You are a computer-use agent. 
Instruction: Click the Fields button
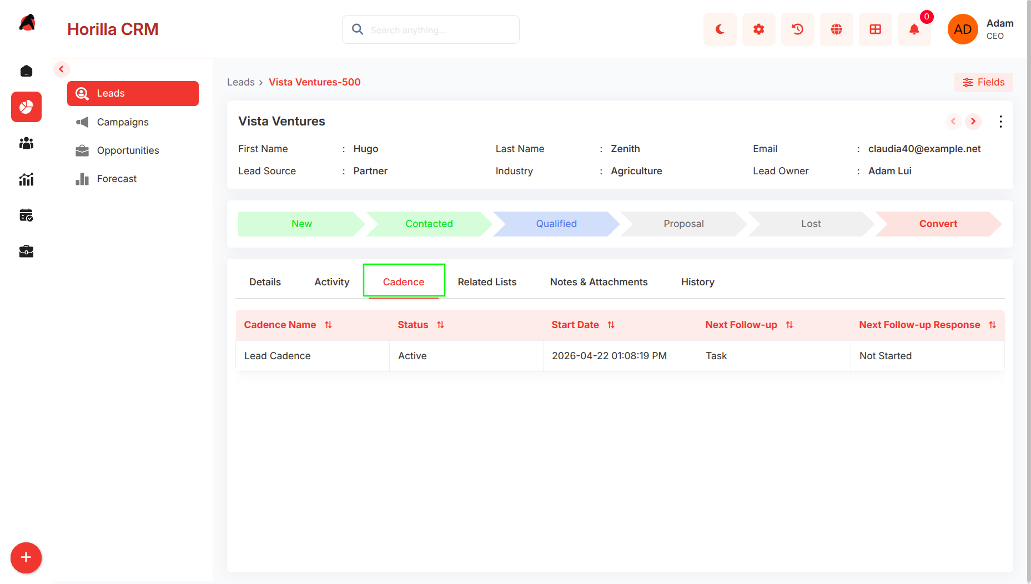984,82
